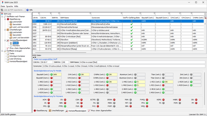Screen dimensions: 207x116
Task: Click the panel collapse arrows below 8200 Zeilen
Action: coord(35,57)
